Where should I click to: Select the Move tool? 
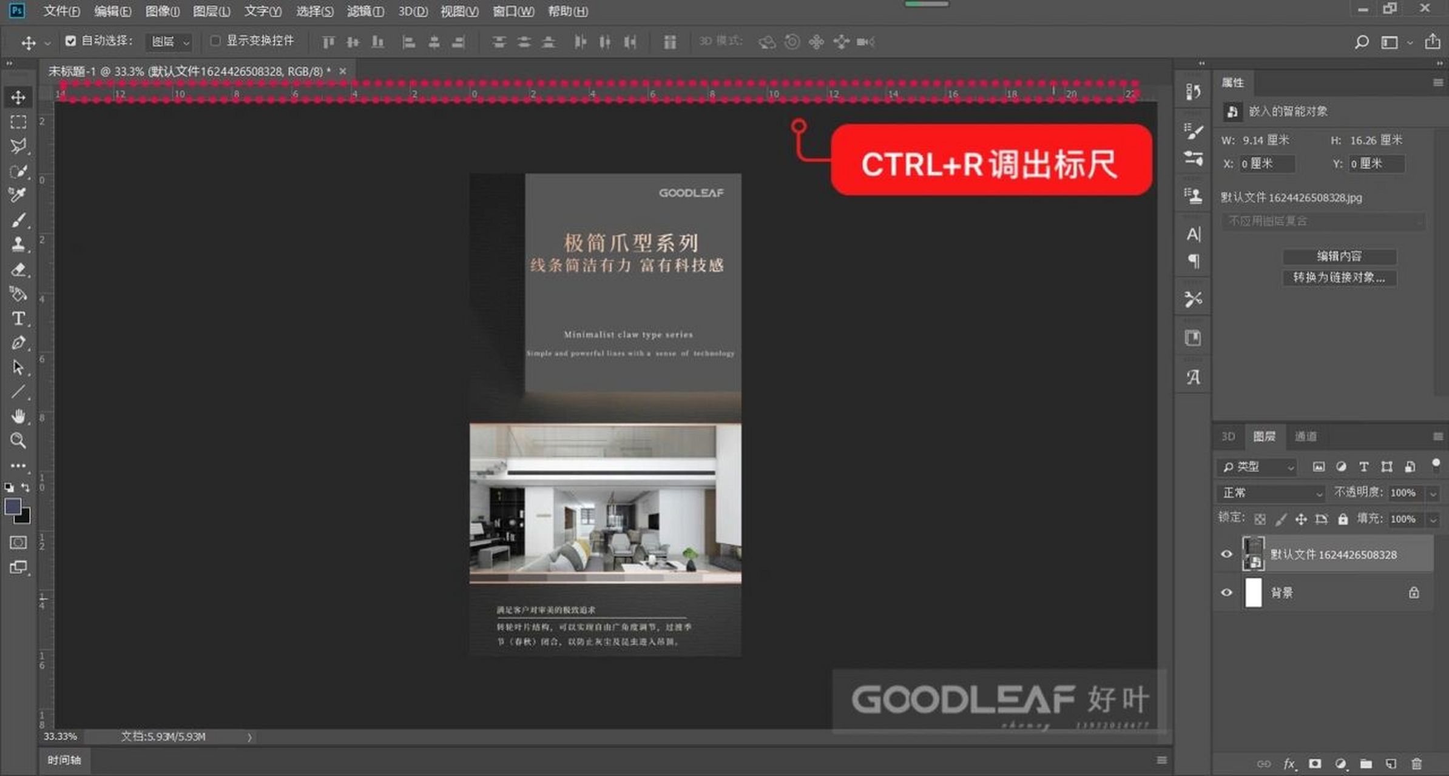[18, 98]
